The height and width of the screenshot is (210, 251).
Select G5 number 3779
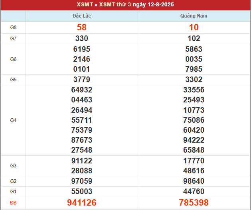pos(82,79)
